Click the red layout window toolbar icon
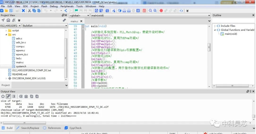 144,11
